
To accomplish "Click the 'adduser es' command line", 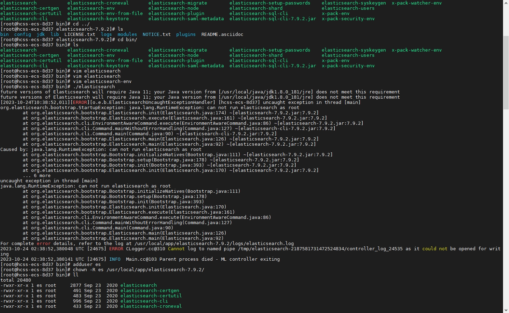I will point(46,265).
